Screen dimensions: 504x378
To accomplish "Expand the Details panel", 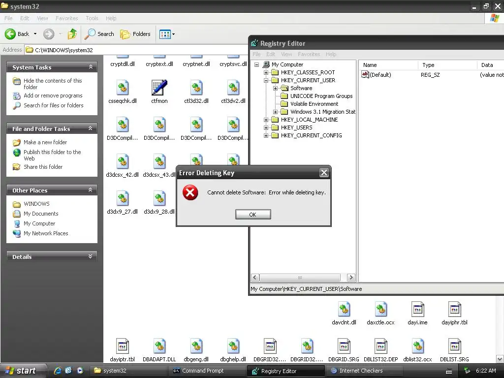I will pyautogui.click(x=91, y=256).
